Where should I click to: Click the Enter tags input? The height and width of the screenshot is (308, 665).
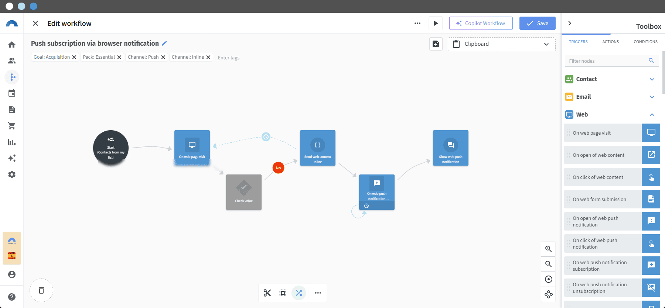(x=229, y=58)
